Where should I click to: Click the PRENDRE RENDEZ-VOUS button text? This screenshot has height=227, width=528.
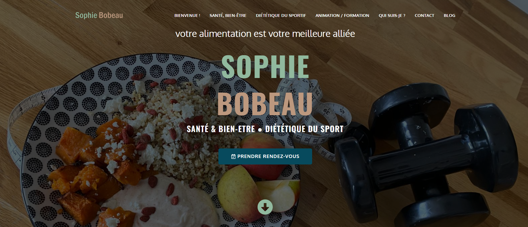pyautogui.click(x=268, y=156)
